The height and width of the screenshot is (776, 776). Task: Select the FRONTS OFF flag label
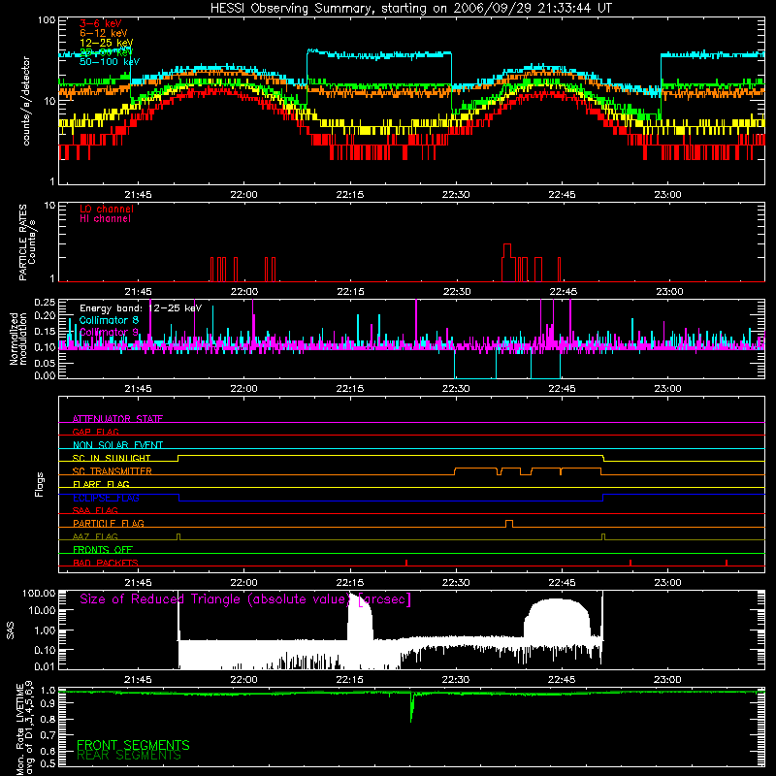pyautogui.click(x=103, y=549)
